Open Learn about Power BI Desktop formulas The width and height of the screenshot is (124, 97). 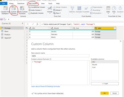click(x=46, y=86)
